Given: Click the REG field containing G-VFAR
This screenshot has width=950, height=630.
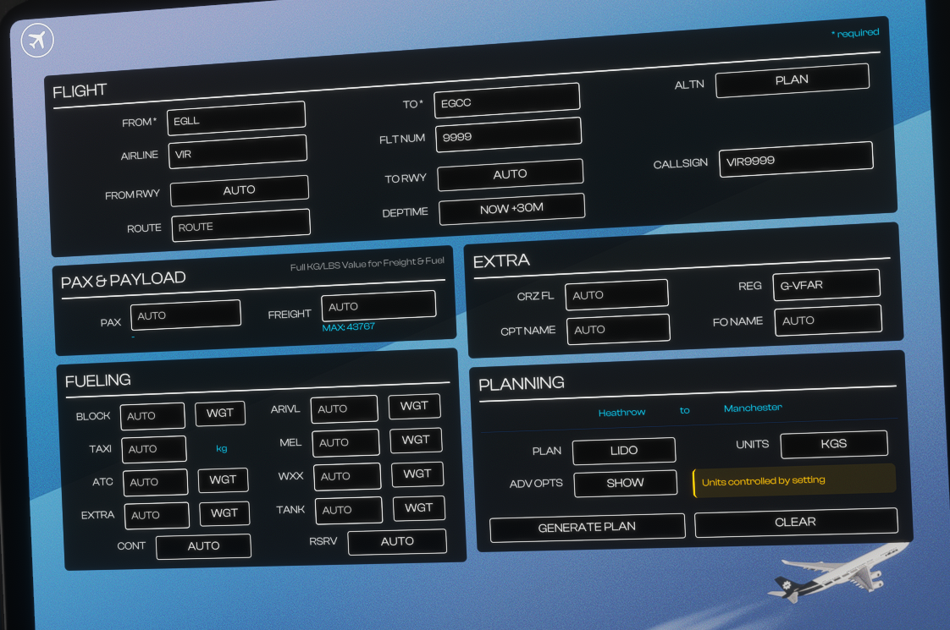Looking at the screenshot, I should pos(826,285).
